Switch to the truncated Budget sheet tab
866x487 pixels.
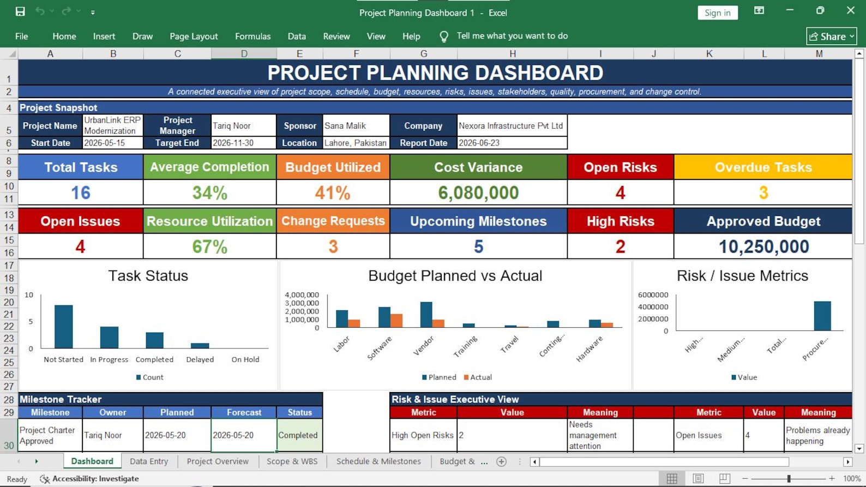[x=457, y=461]
